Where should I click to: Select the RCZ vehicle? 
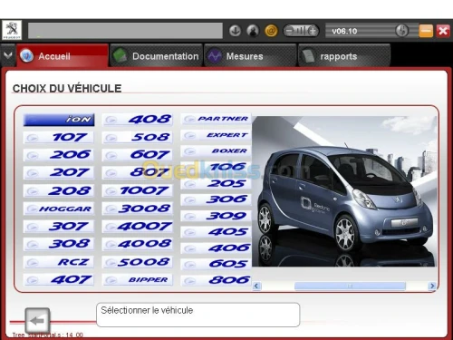(x=59, y=262)
